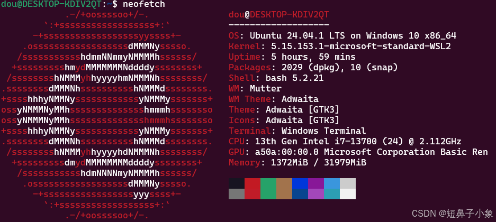This screenshot has height=222, width=496.
Task: Click the black color swatch
Action: tap(237, 183)
